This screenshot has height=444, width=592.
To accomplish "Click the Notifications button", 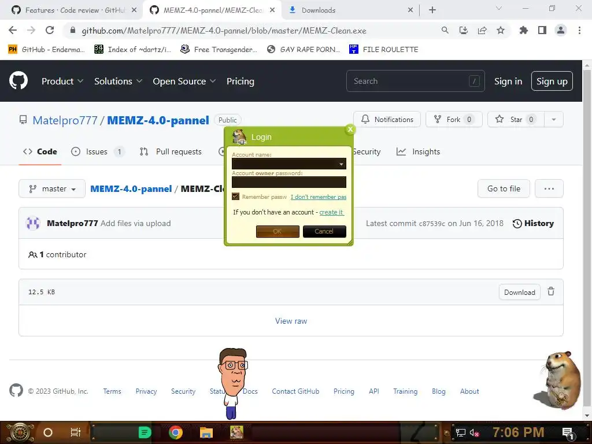I will [387, 119].
